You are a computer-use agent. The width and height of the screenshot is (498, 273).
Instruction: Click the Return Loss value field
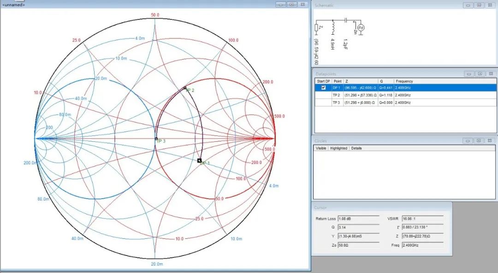359,218
